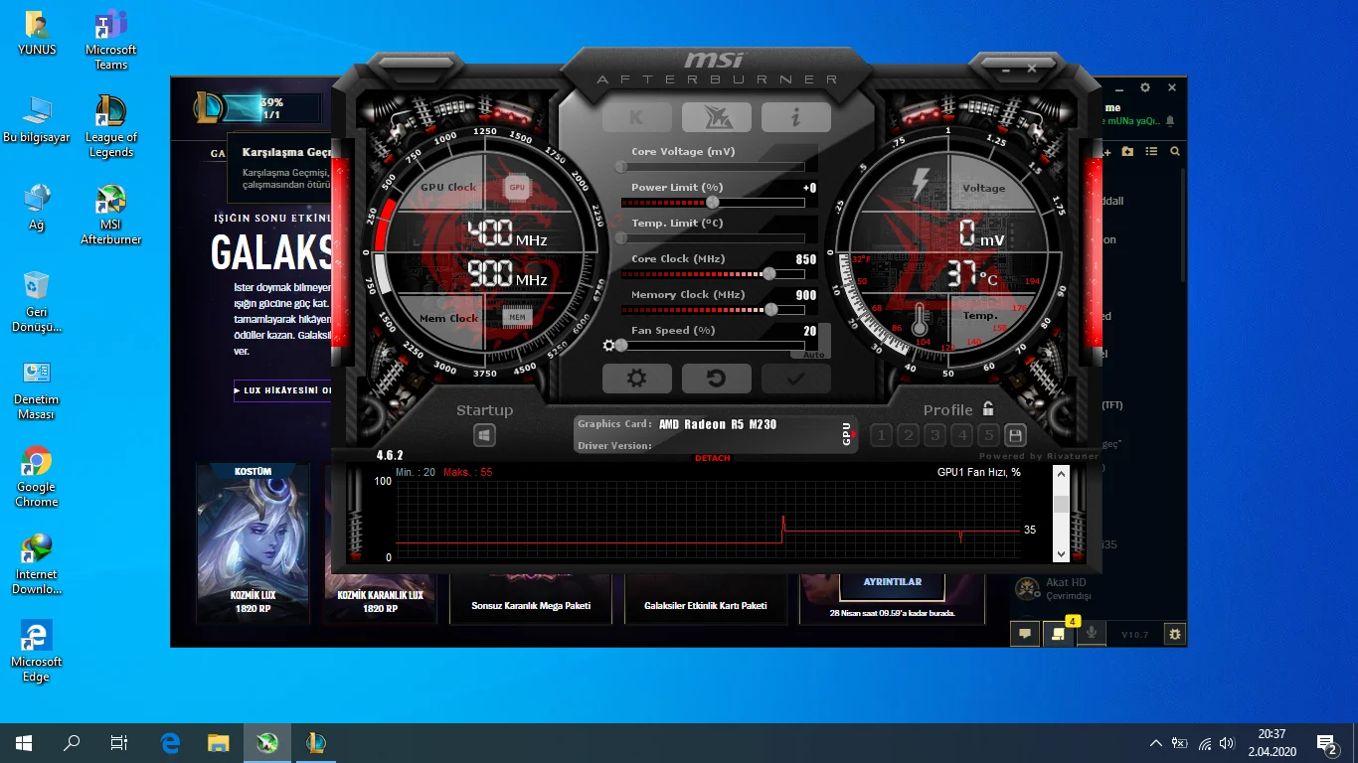Click the GPU1 fan speed graph area
Screen dimensions: 1358x763
pos(709,520)
